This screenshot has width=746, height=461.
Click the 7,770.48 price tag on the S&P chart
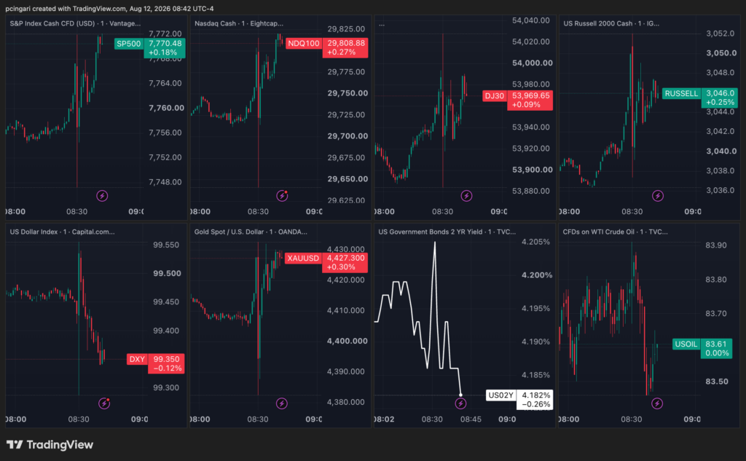[165, 48]
